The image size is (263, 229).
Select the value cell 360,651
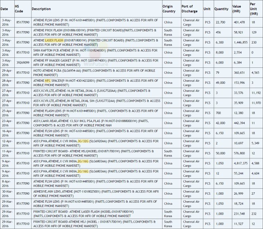(x=239, y=73)
